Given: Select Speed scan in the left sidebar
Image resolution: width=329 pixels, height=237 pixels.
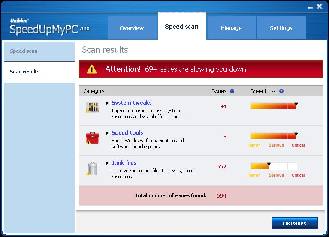Looking at the screenshot, I should click(39, 51).
